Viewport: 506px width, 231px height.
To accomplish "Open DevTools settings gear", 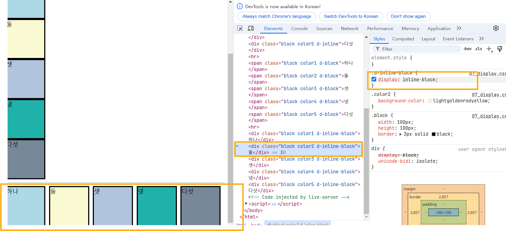I will pyautogui.click(x=496, y=28).
